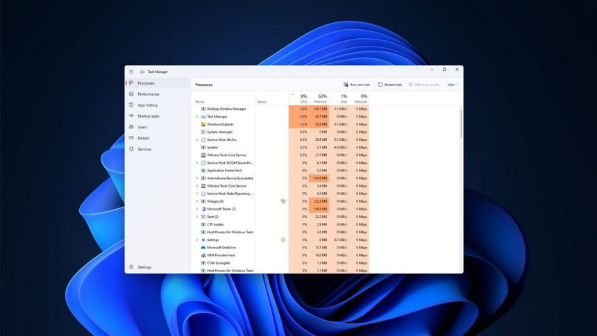The height and width of the screenshot is (336, 597).
Task: Select the Services sidebar icon
Action: point(131,149)
